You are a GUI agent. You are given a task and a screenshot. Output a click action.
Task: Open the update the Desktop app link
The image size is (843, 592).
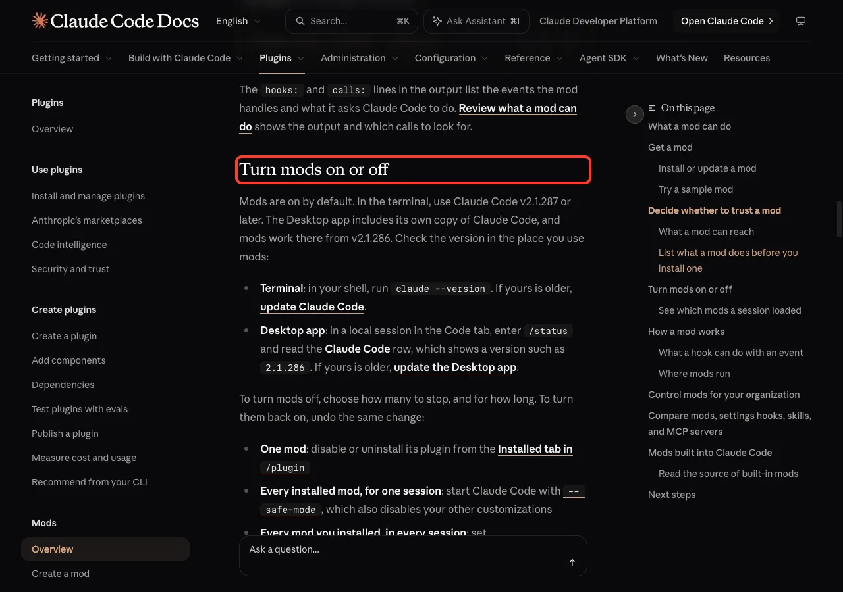455,367
